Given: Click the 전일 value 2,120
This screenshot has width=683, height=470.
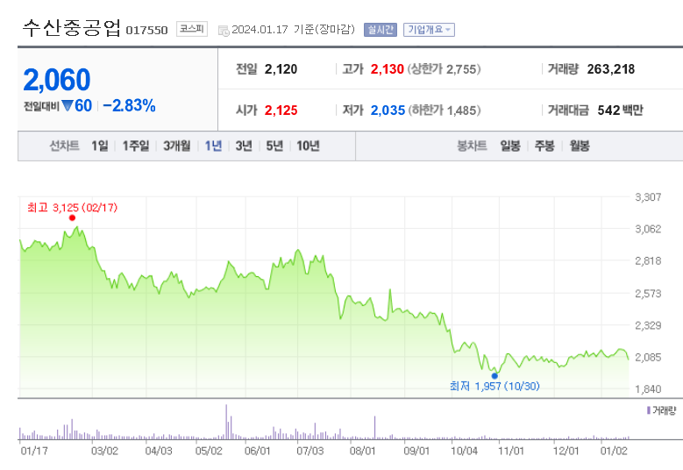Looking at the screenshot, I should 281,69.
